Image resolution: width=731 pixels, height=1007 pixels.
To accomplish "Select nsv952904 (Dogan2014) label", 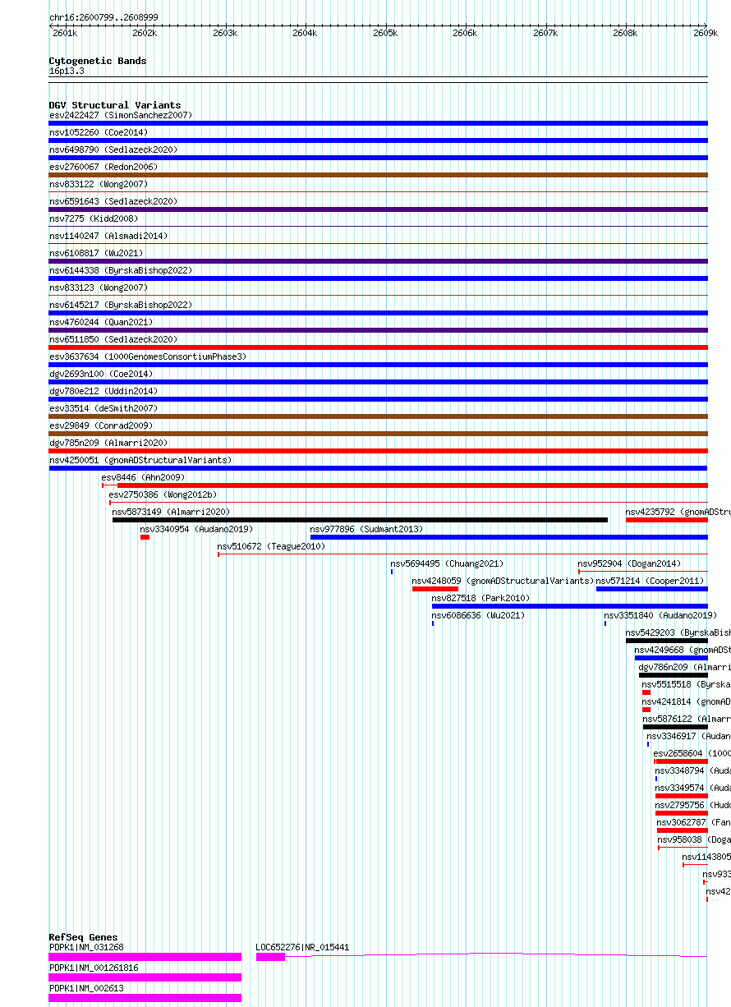I will [630, 563].
